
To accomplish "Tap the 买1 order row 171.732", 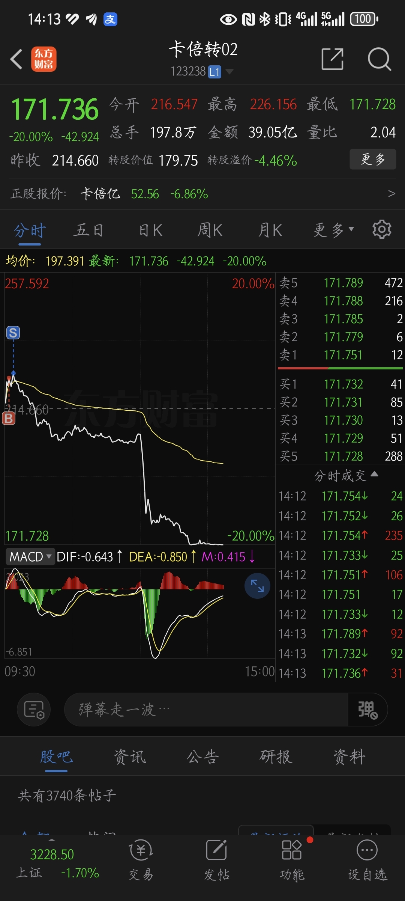I will tap(340, 384).
